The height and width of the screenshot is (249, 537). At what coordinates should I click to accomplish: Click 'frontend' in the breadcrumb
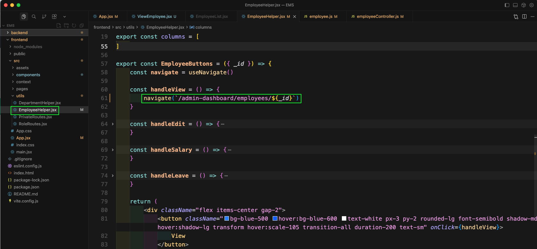click(102, 27)
